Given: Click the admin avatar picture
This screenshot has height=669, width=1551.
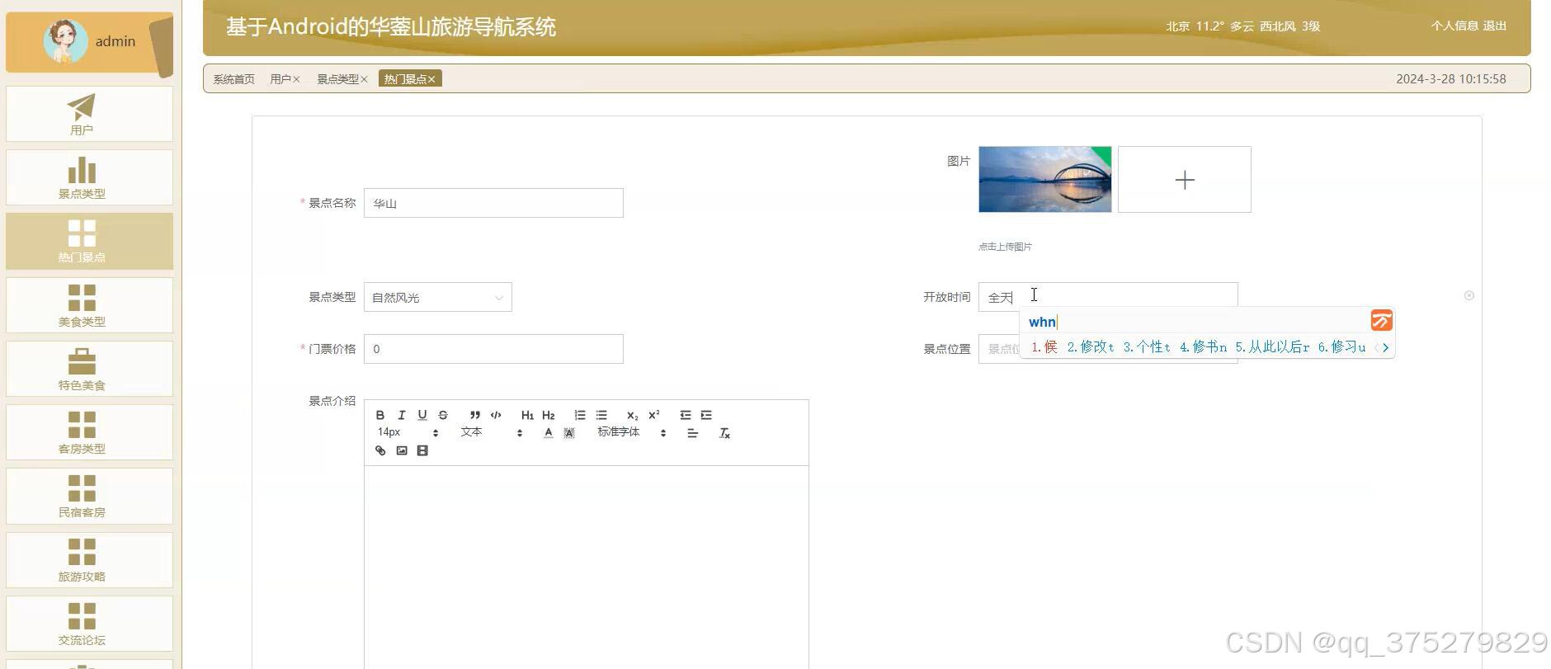Looking at the screenshot, I should click(65, 40).
